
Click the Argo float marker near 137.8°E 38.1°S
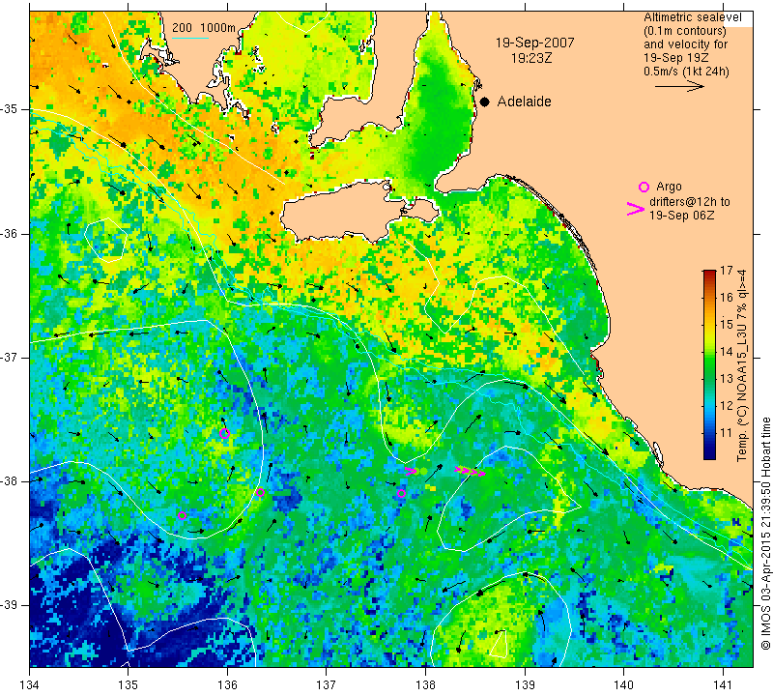click(401, 494)
